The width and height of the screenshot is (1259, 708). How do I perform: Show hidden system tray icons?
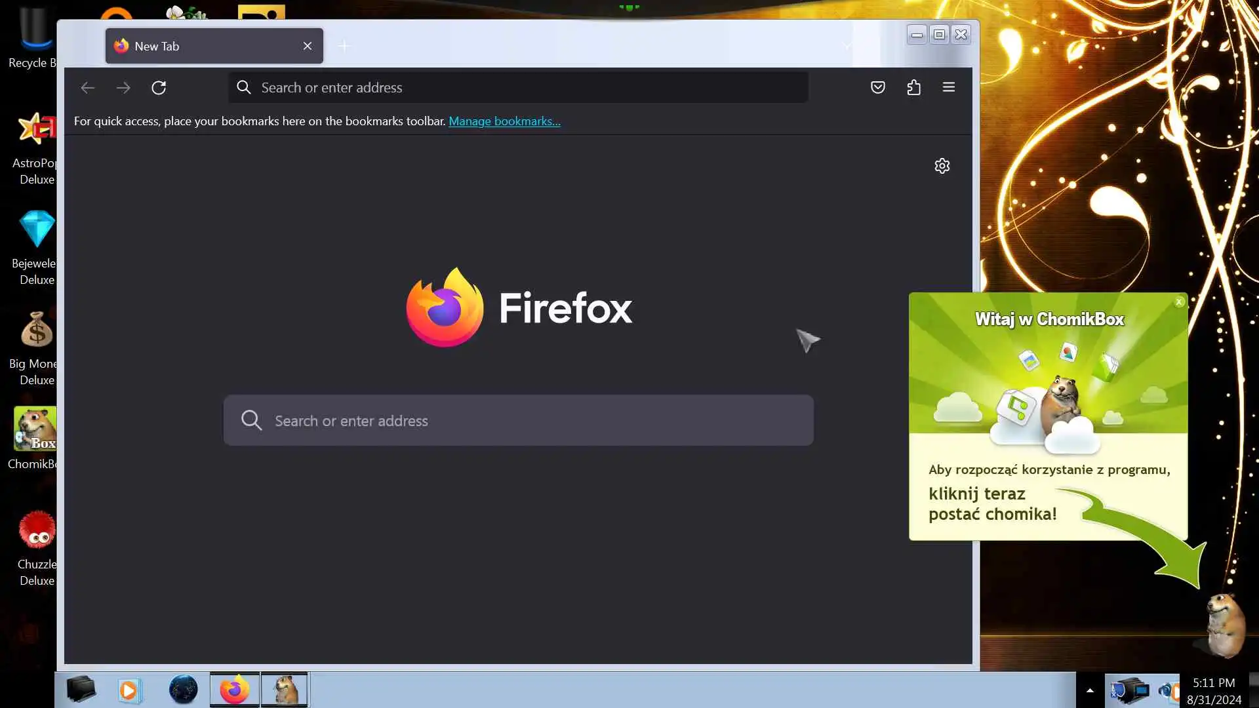click(x=1090, y=690)
